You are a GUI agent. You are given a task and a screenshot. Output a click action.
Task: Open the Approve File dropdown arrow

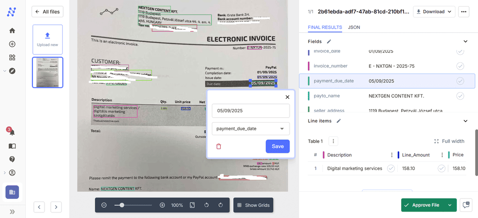[450, 205]
